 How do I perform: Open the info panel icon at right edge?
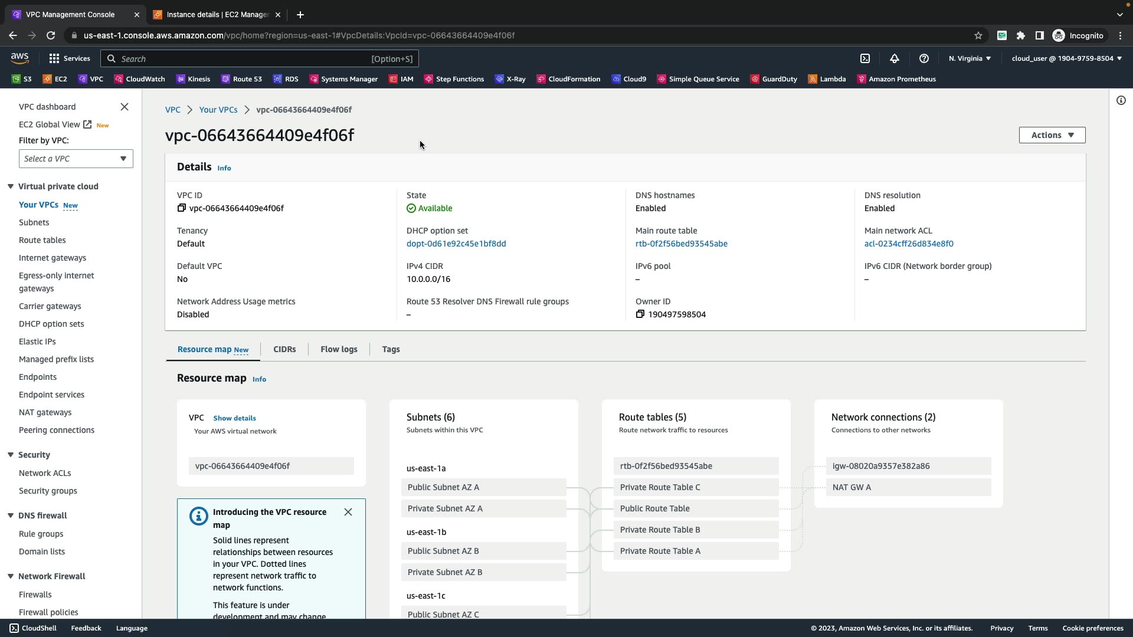pos(1121,100)
